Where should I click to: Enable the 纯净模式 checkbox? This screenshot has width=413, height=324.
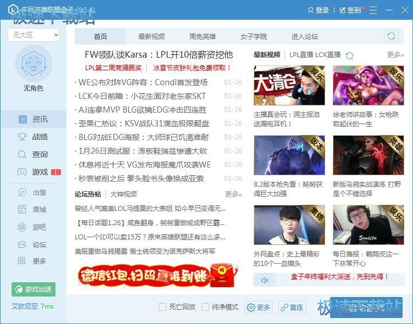tap(205, 307)
